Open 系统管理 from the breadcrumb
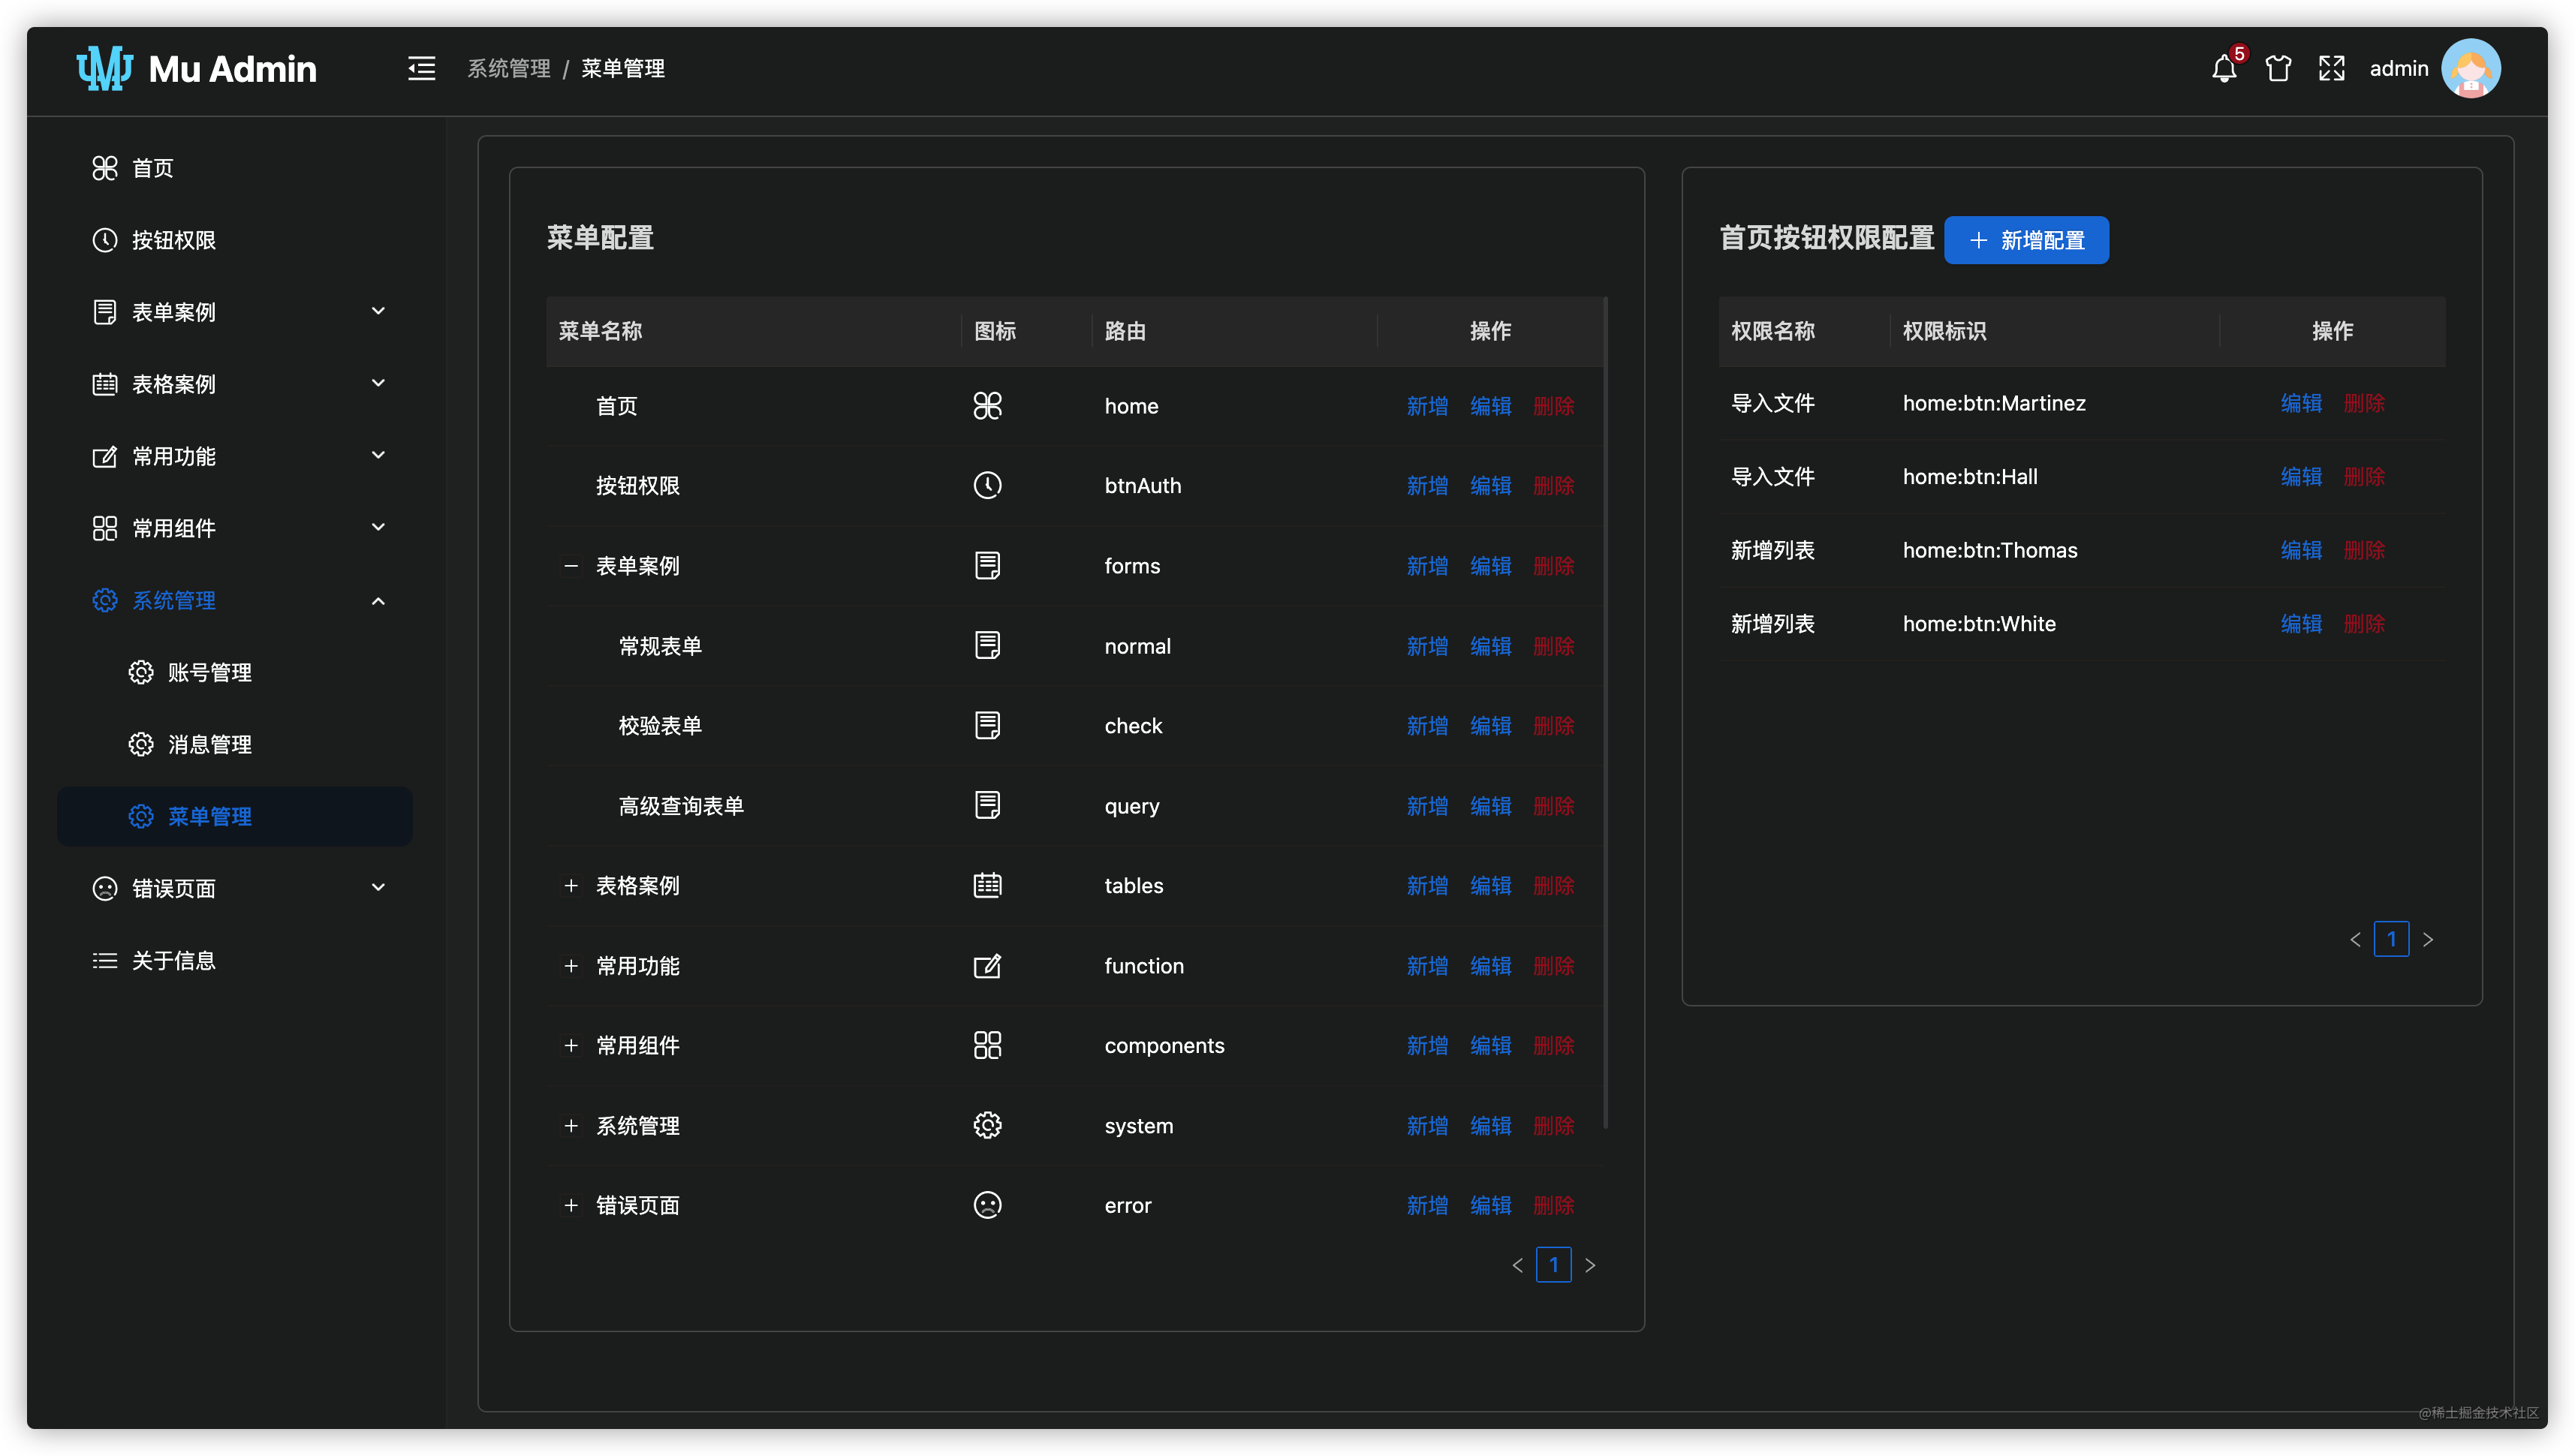The height and width of the screenshot is (1456, 2575). pyautogui.click(x=509, y=68)
